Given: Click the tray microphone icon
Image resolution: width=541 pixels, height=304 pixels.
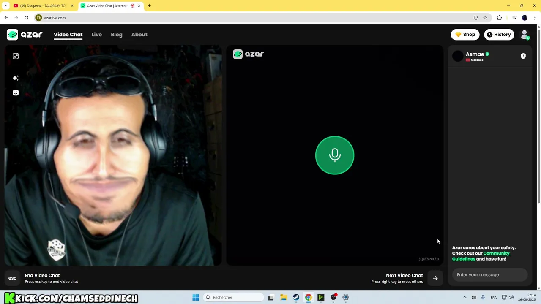Looking at the screenshot, I should pos(483,297).
